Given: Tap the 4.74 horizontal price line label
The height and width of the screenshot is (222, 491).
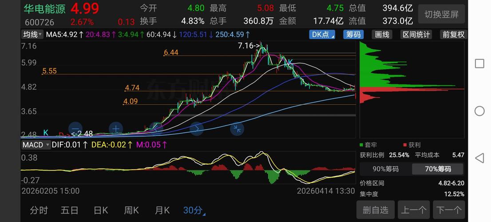Looking at the screenshot, I should [x=132, y=87].
